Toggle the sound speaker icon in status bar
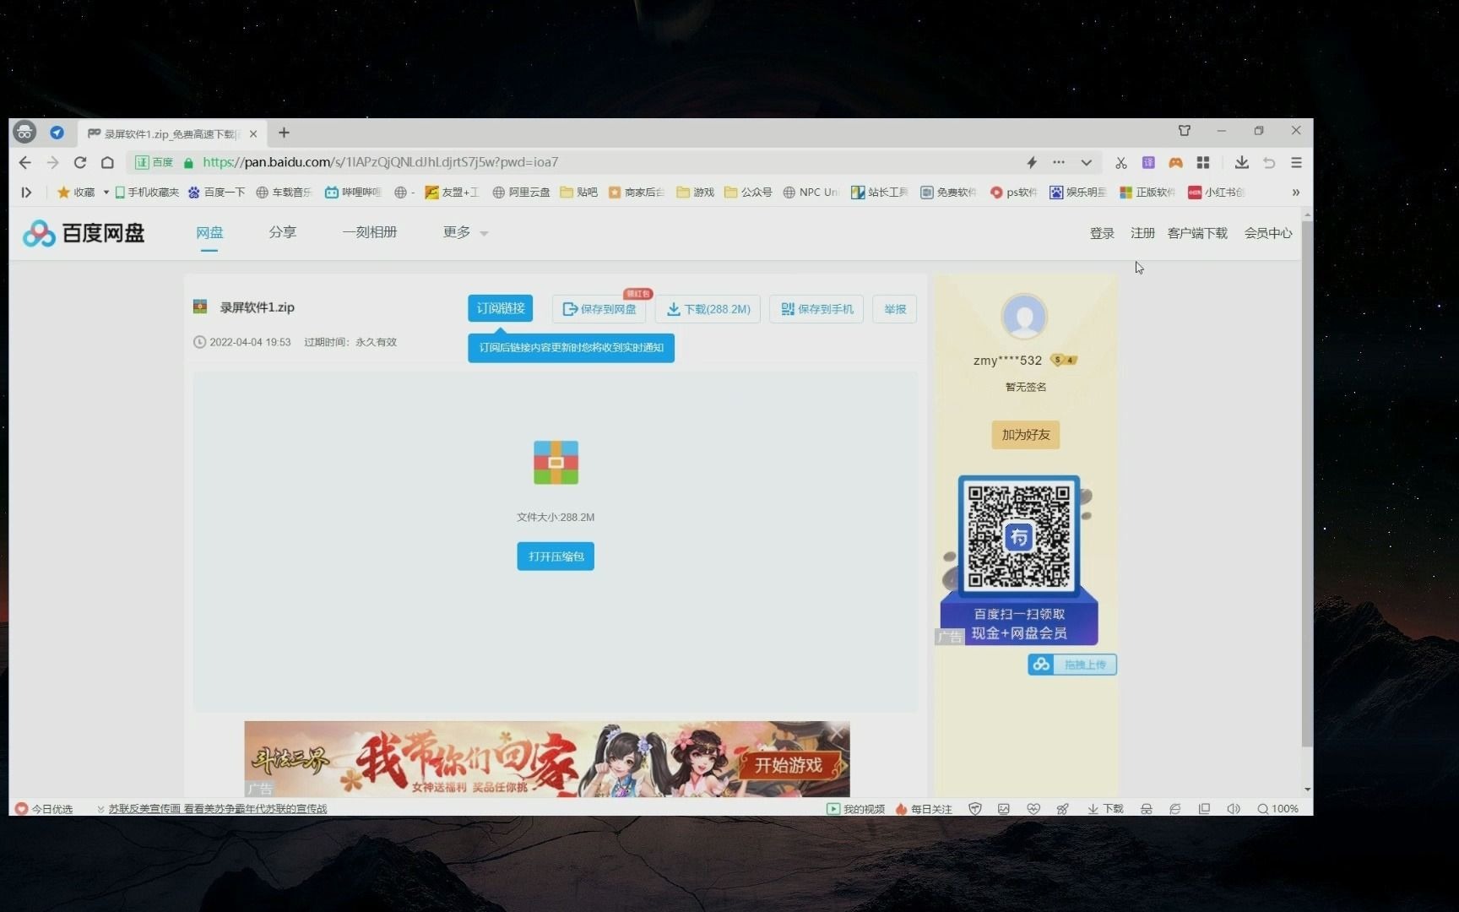The image size is (1459, 912). (1234, 809)
